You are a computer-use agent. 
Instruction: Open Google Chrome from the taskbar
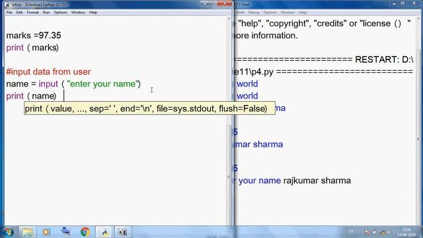(x=85, y=232)
